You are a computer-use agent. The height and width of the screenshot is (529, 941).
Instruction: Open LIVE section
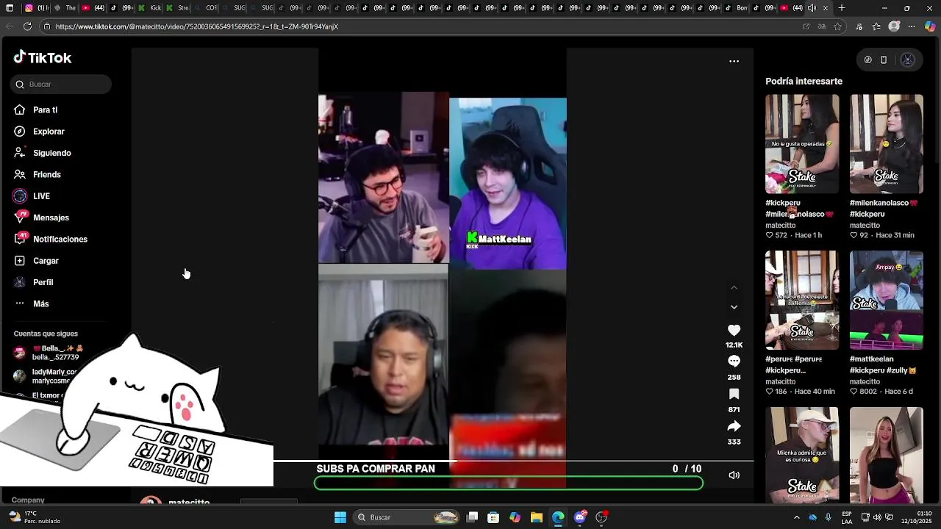(x=41, y=196)
